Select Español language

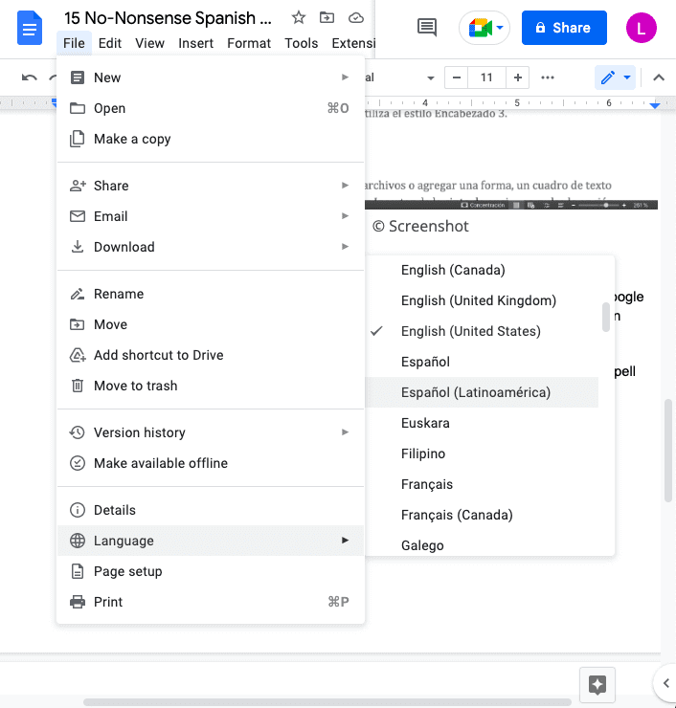[x=482, y=362]
